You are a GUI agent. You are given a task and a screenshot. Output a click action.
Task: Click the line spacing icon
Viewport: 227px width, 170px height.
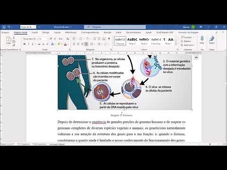click(92, 44)
